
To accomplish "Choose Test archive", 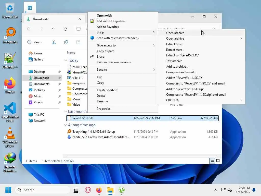I will tap(201, 61).
